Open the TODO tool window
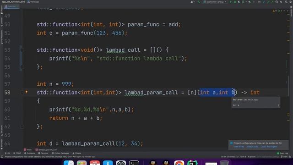The height and width of the screenshot is (165, 293). 17,153
